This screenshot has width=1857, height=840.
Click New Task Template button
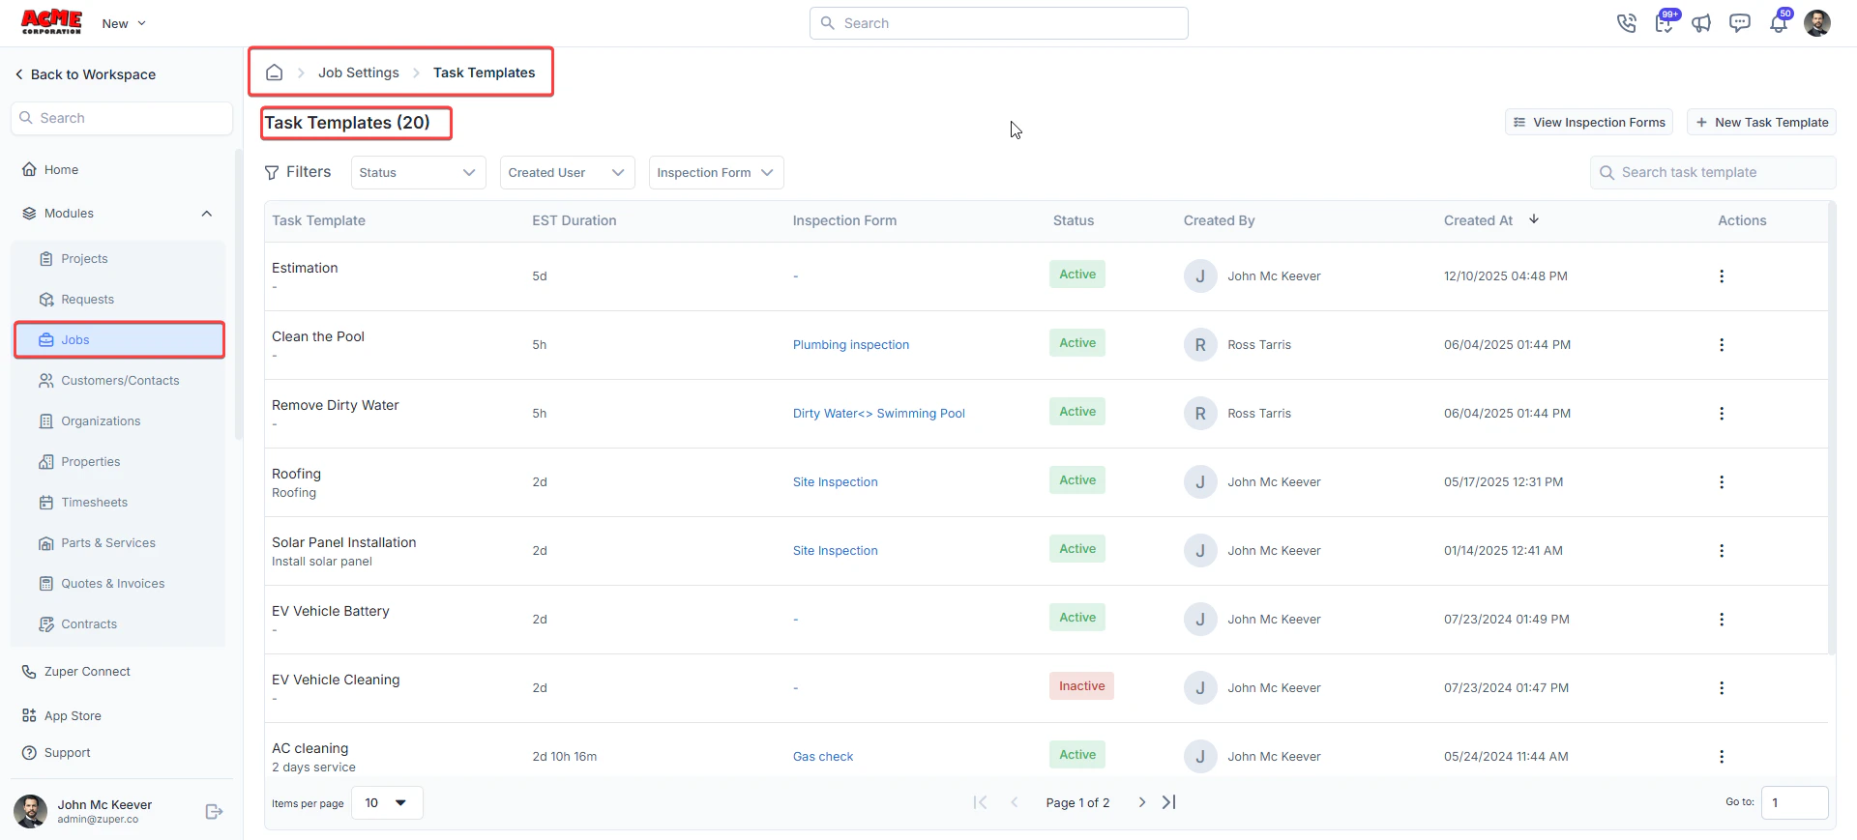(1761, 123)
